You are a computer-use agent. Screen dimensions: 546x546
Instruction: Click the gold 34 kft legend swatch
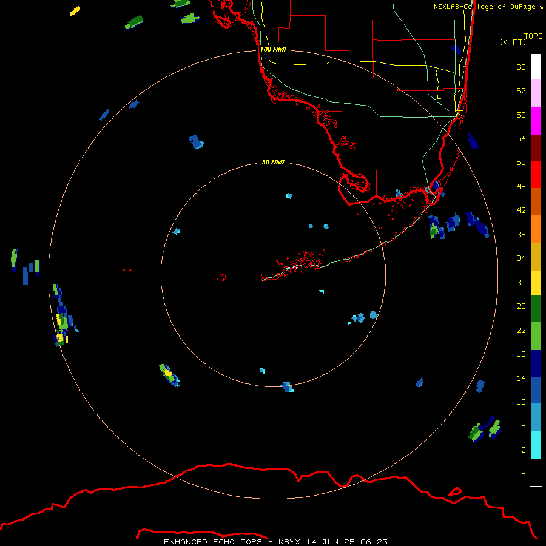(536, 257)
